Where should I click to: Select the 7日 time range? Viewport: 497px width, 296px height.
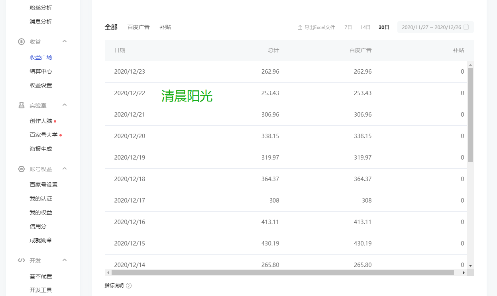coord(348,27)
